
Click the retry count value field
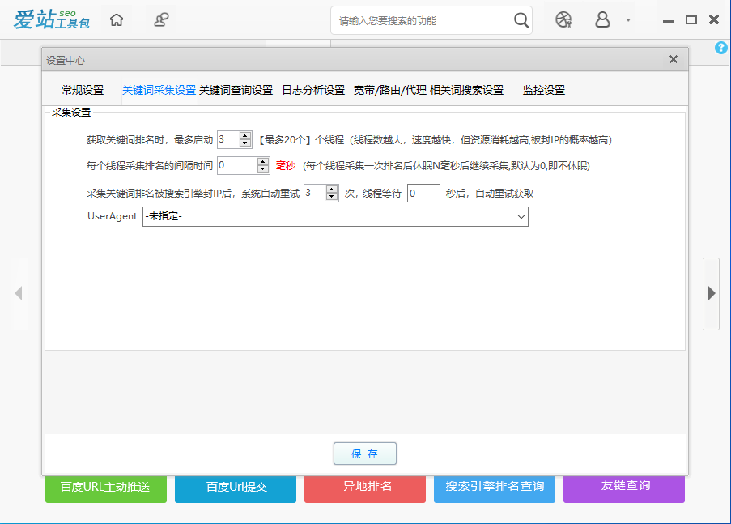(315, 194)
